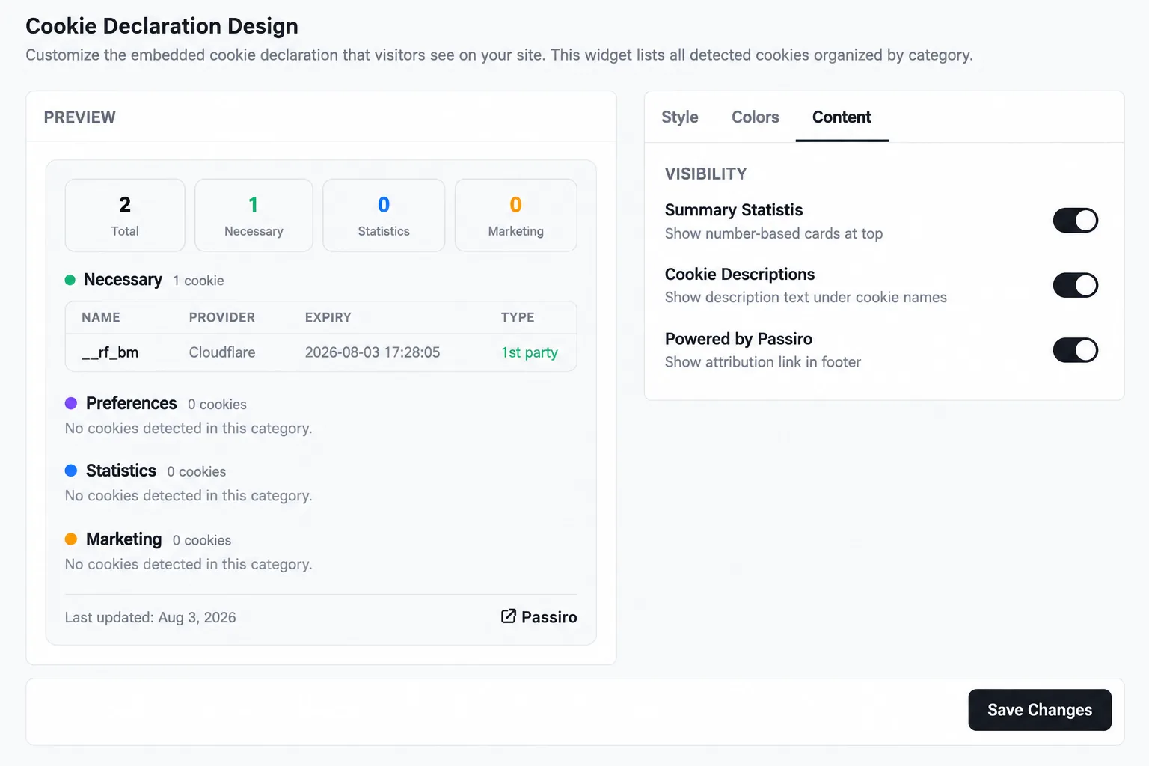Click the EXPIRY column header
Image resolution: width=1149 pixels, height=766 pixels.
coord(328,317)
